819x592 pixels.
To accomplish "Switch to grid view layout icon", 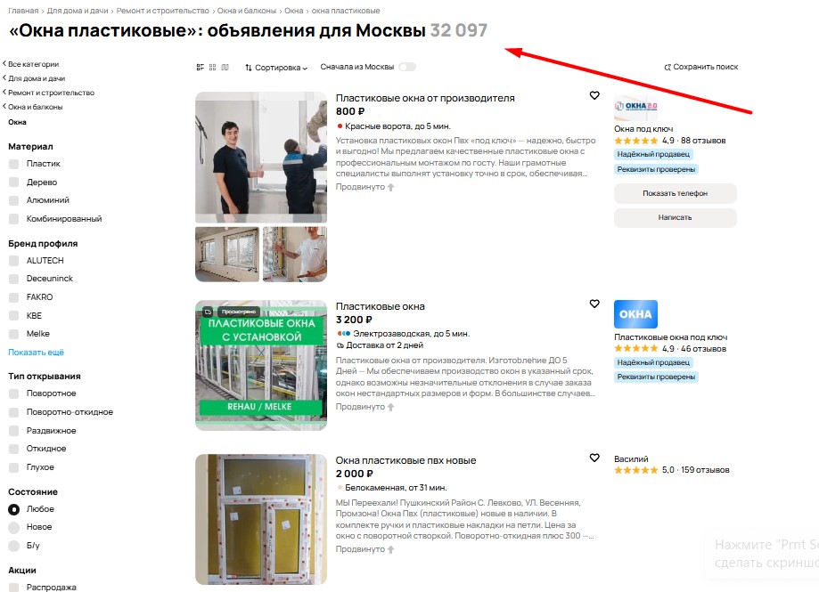I will click(x=213, y=68).
